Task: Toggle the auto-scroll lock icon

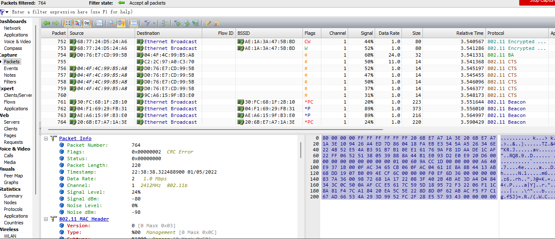Action: pos(121,23)
